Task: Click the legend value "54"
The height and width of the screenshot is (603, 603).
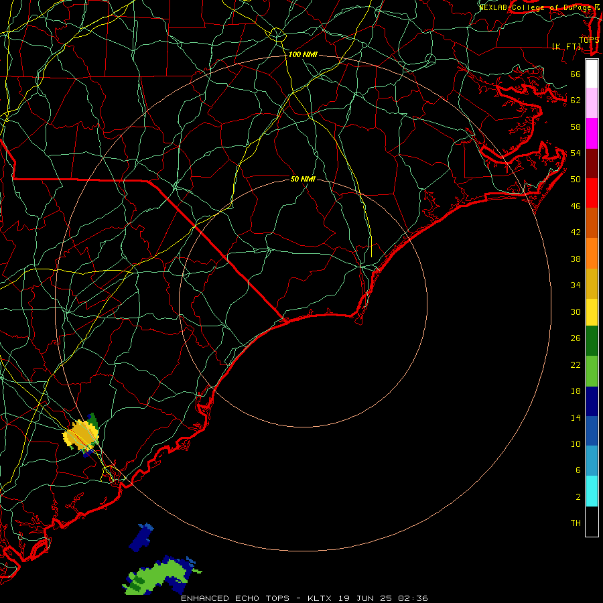Action: 576,153
